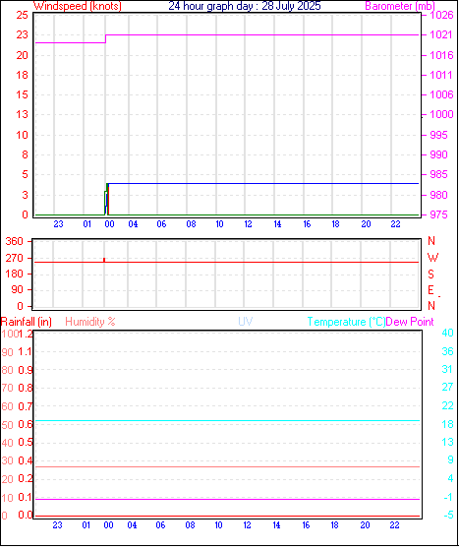This screenshot has width=459, height=550.
Task: Click the 24 hour graph day title
Action: [244, 6]
